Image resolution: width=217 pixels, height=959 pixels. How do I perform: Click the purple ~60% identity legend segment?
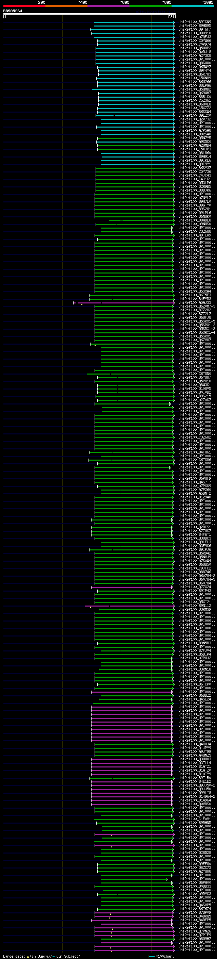point(108,6)
